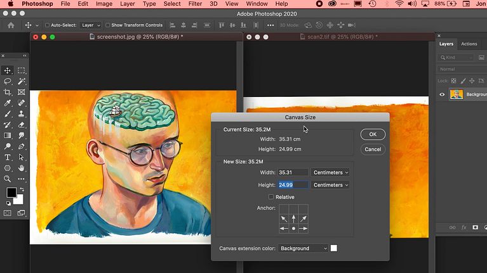The image size is (487, 273).
Task: Toggle the Auto-Select checkbox
Action: tap(46, 25)
